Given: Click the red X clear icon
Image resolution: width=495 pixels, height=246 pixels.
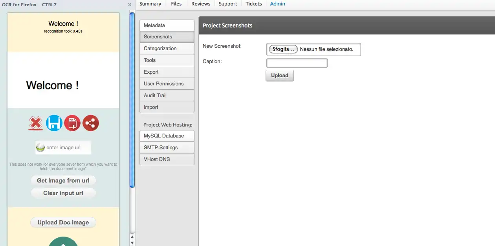Looking at the screenshot, I should [x=36, y=123].
